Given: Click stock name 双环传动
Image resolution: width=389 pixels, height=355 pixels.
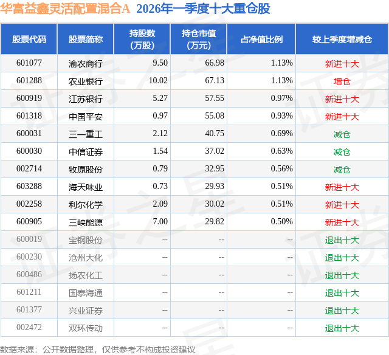Looking at the screenshot, I should [86, 328].
